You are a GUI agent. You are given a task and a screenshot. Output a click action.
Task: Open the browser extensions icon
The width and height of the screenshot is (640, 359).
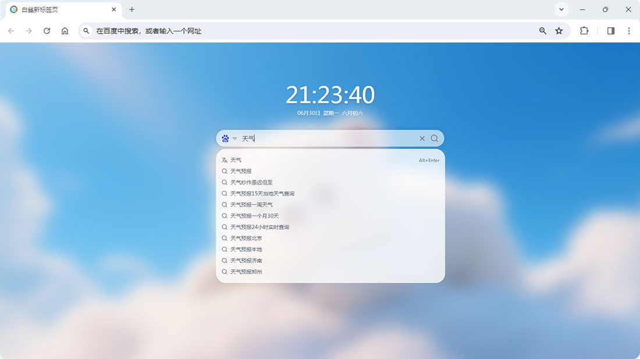coord(584,31)
